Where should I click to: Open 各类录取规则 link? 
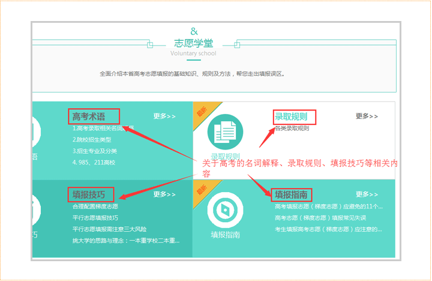pos(292,128)
